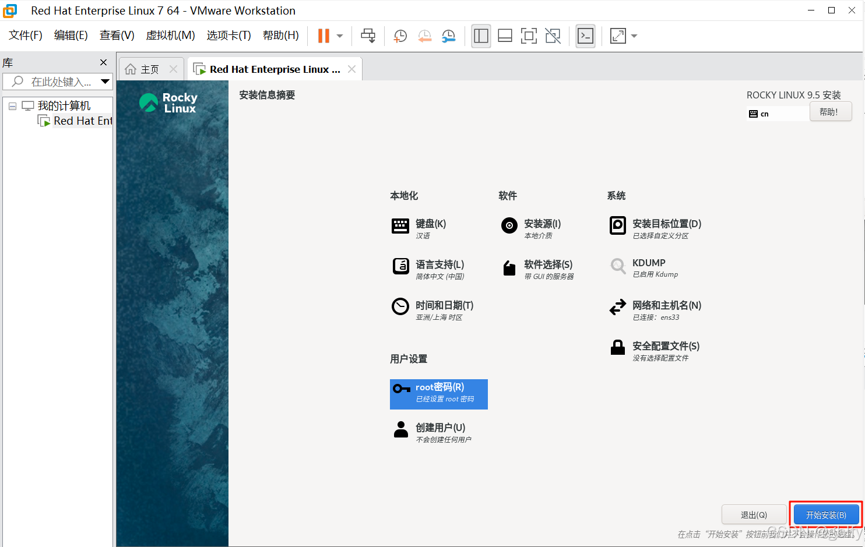Toggle the library sidebar view icon
The width and height of the screenshot is (865, 547).
[x=481, y=36]
